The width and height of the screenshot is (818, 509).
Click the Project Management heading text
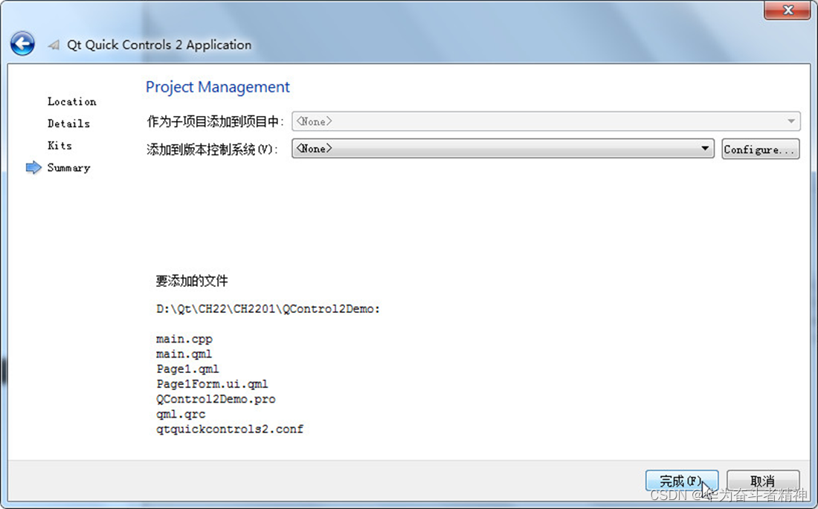[x=217, y=87]
